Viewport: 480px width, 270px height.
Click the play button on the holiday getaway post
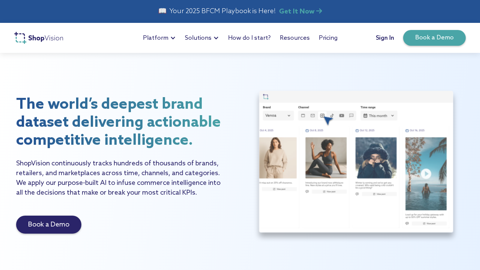pyautogui.click(x=426, y=174)
